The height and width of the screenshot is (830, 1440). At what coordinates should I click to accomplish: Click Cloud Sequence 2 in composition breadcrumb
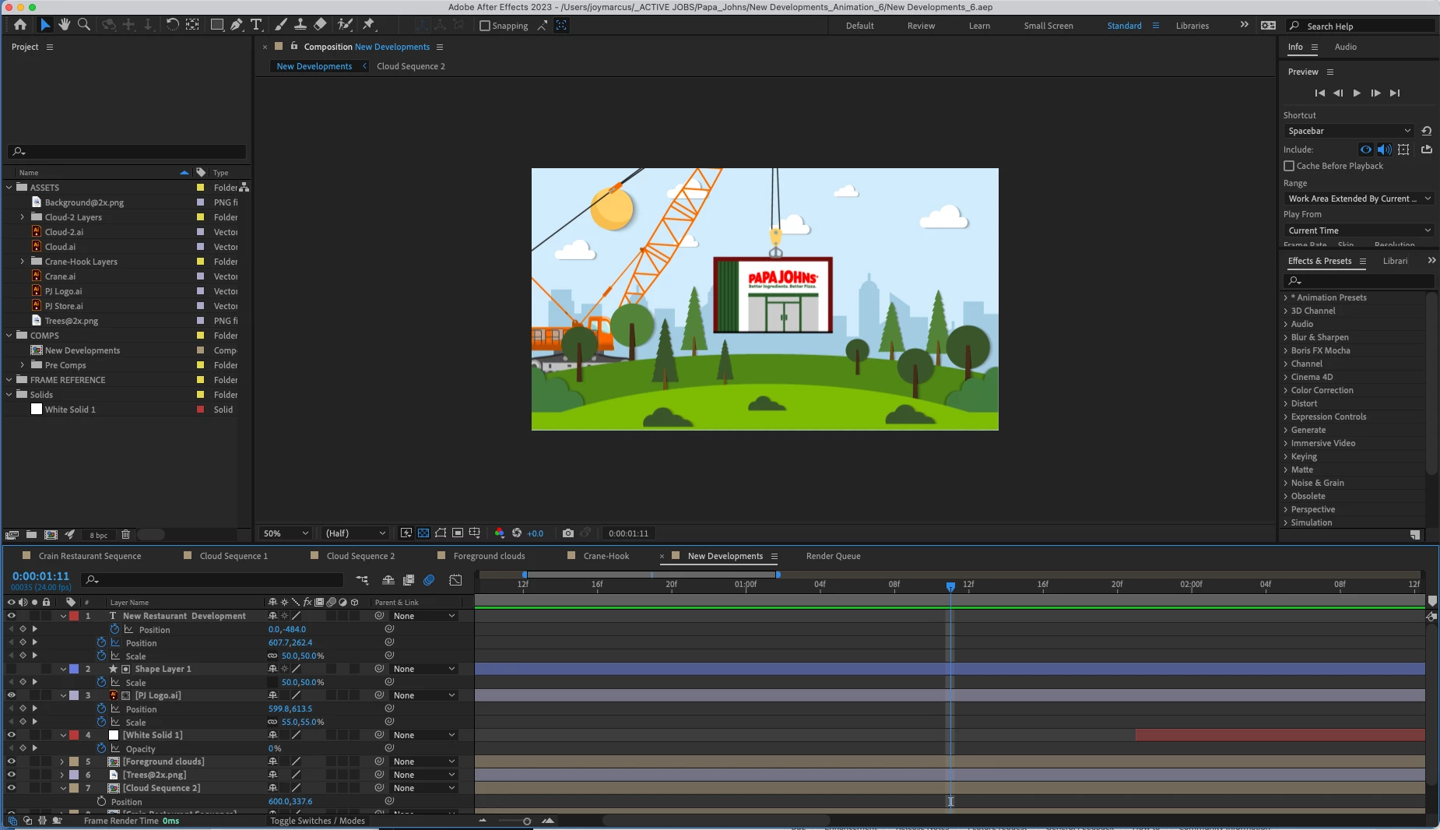(x=411, y=66)
